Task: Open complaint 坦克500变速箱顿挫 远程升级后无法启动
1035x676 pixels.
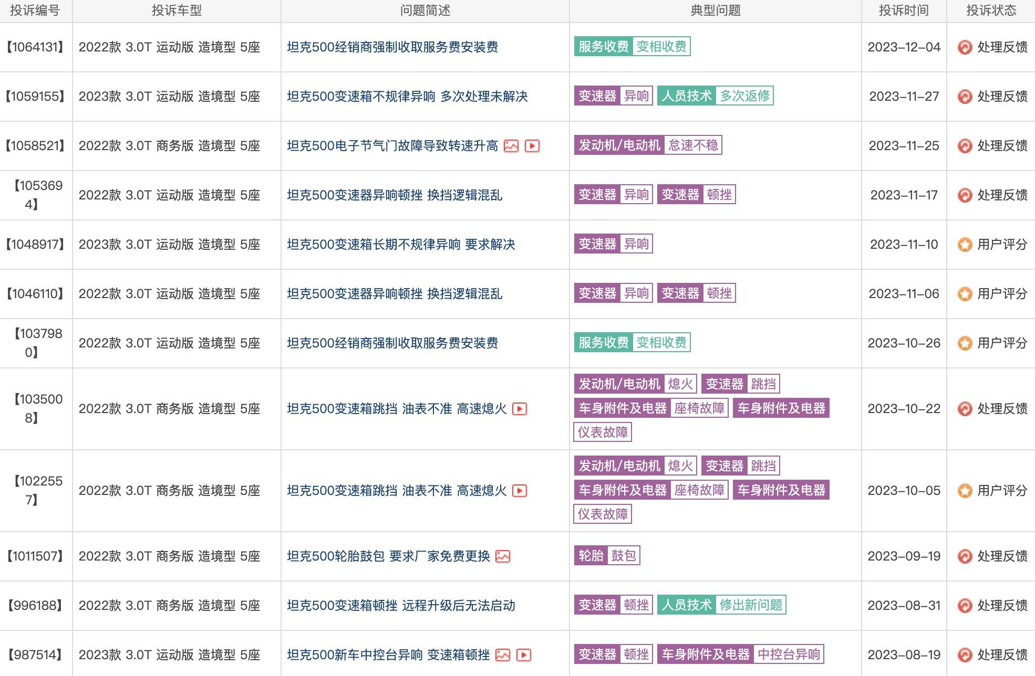Action: click(x=401, y=606)
